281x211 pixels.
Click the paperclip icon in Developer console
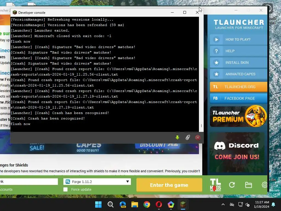(188, 138)
